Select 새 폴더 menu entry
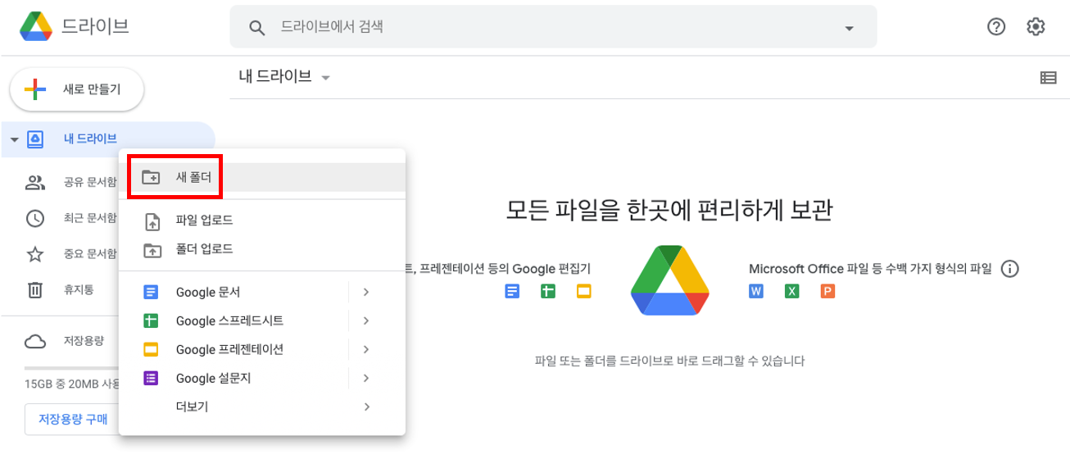This screenshot has height=459, width=1070. (x=262, y=177)
